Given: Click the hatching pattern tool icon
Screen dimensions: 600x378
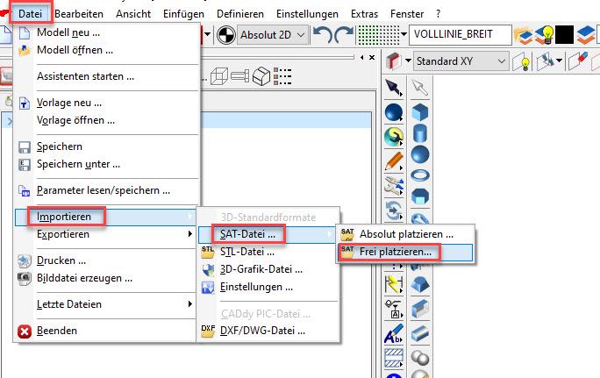Looking at the screenshot, I should pyautogui.click(x=394, y=357).
